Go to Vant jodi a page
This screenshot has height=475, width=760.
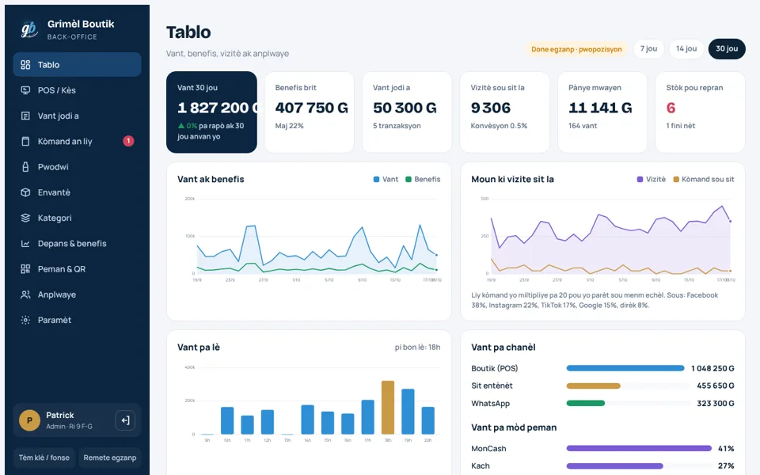[x=77, y=116]
